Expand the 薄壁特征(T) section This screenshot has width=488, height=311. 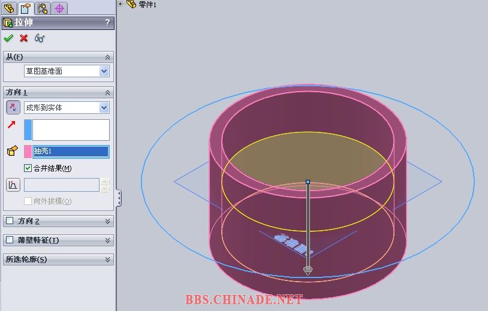click(x=107, y=240)
